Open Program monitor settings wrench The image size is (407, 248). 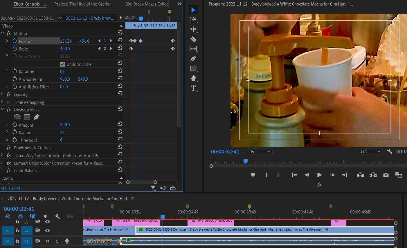(390, 151)
